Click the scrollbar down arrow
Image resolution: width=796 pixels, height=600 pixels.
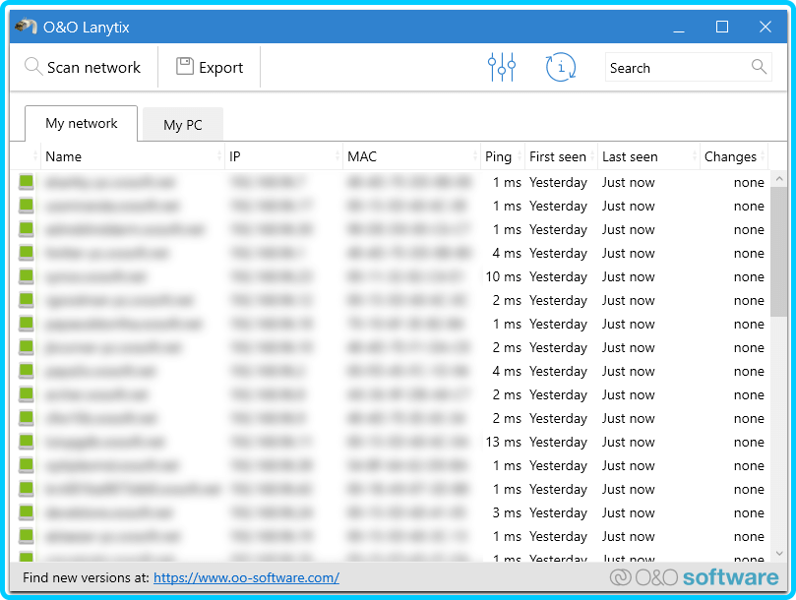point(779,554)
